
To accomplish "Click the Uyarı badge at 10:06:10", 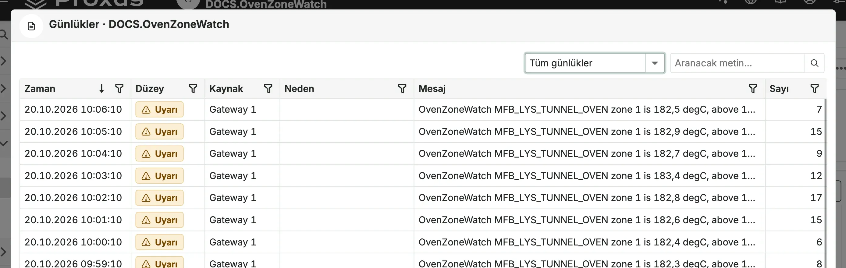I will coord(159,110).
